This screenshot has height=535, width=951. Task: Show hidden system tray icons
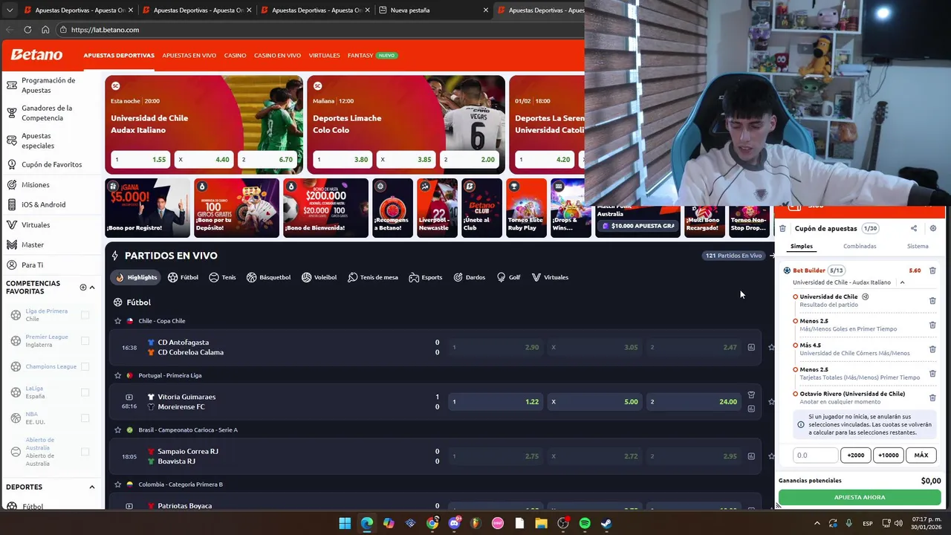click(817, 523)
